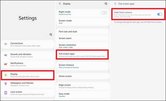Open Sounds and vibration settings

tap(28, 55)
